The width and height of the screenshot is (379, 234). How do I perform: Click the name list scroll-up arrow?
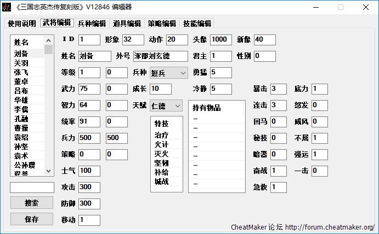point(48,40)
